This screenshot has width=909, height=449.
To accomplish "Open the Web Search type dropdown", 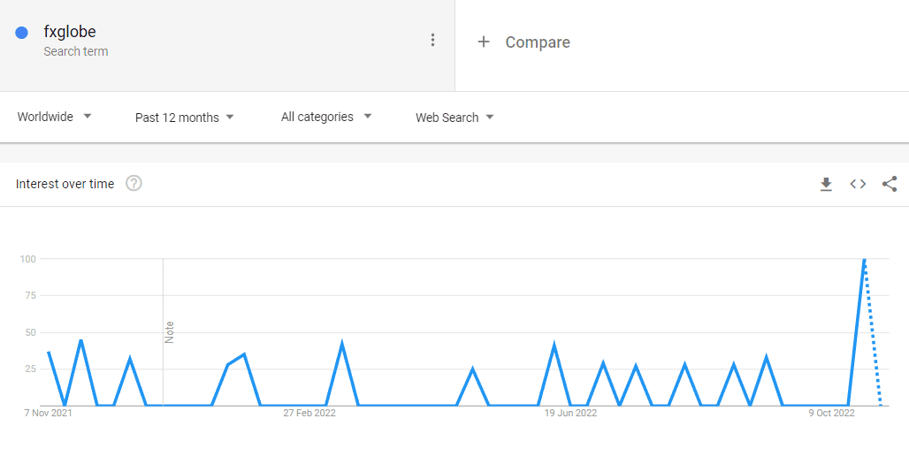I will tap(454, 118).
